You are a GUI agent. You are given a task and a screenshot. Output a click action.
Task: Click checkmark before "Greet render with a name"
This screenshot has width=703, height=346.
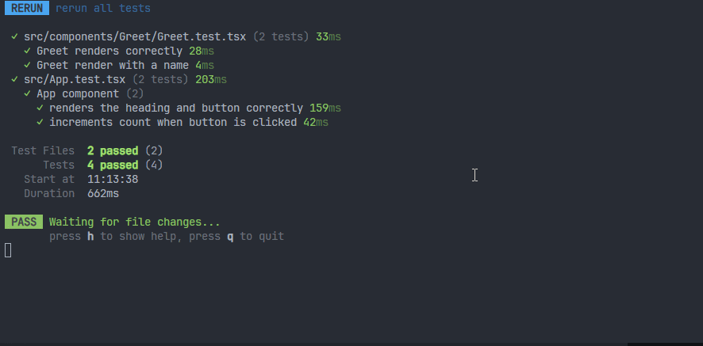[x=27, y=66]
